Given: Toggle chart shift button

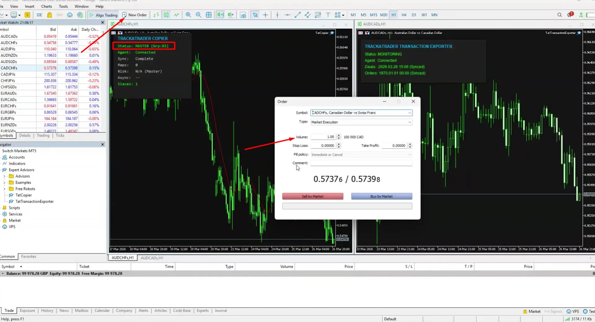Looking at the screenshot, I should click(x=231, y=15).
